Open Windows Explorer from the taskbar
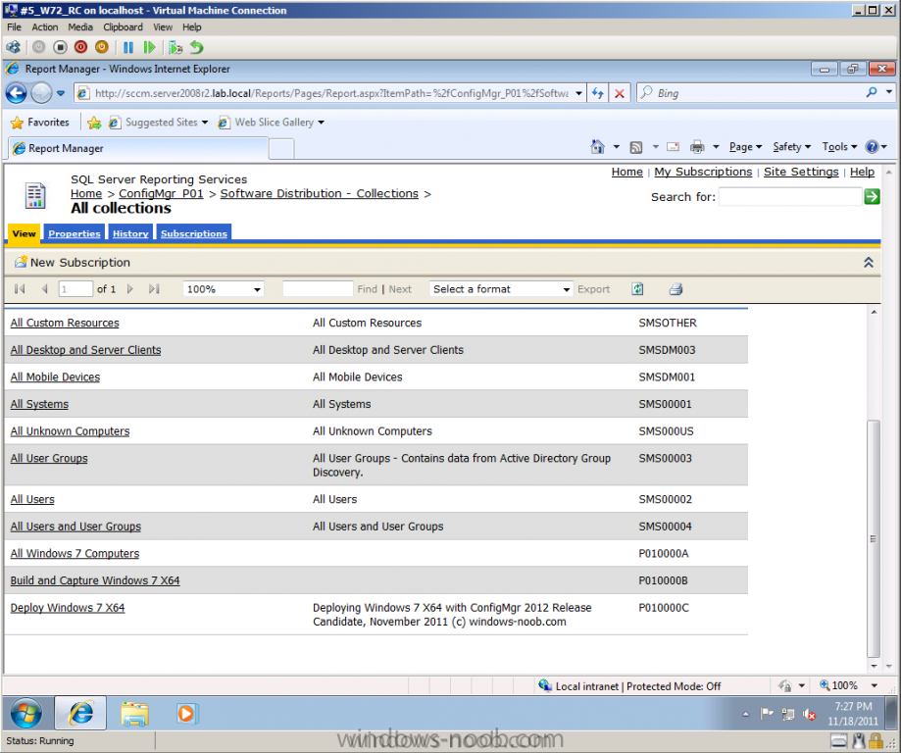Screen dimensions: 901x753 134,714
